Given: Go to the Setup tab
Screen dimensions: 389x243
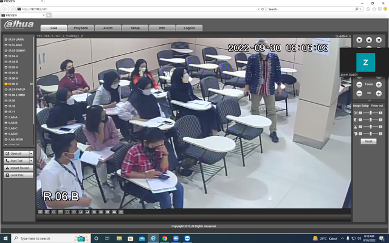Looking at the screenshot, I should pyautogui.click(x=135, y=28).
